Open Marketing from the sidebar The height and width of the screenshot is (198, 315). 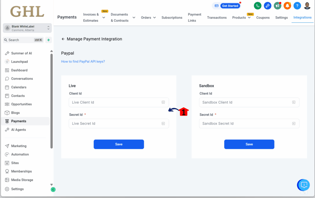coord(19,146)
